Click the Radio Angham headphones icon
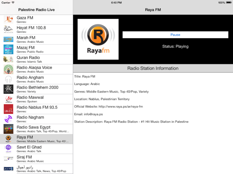This screenshot has width=233, height=174. pyautogui.click(x=8, y=79)
